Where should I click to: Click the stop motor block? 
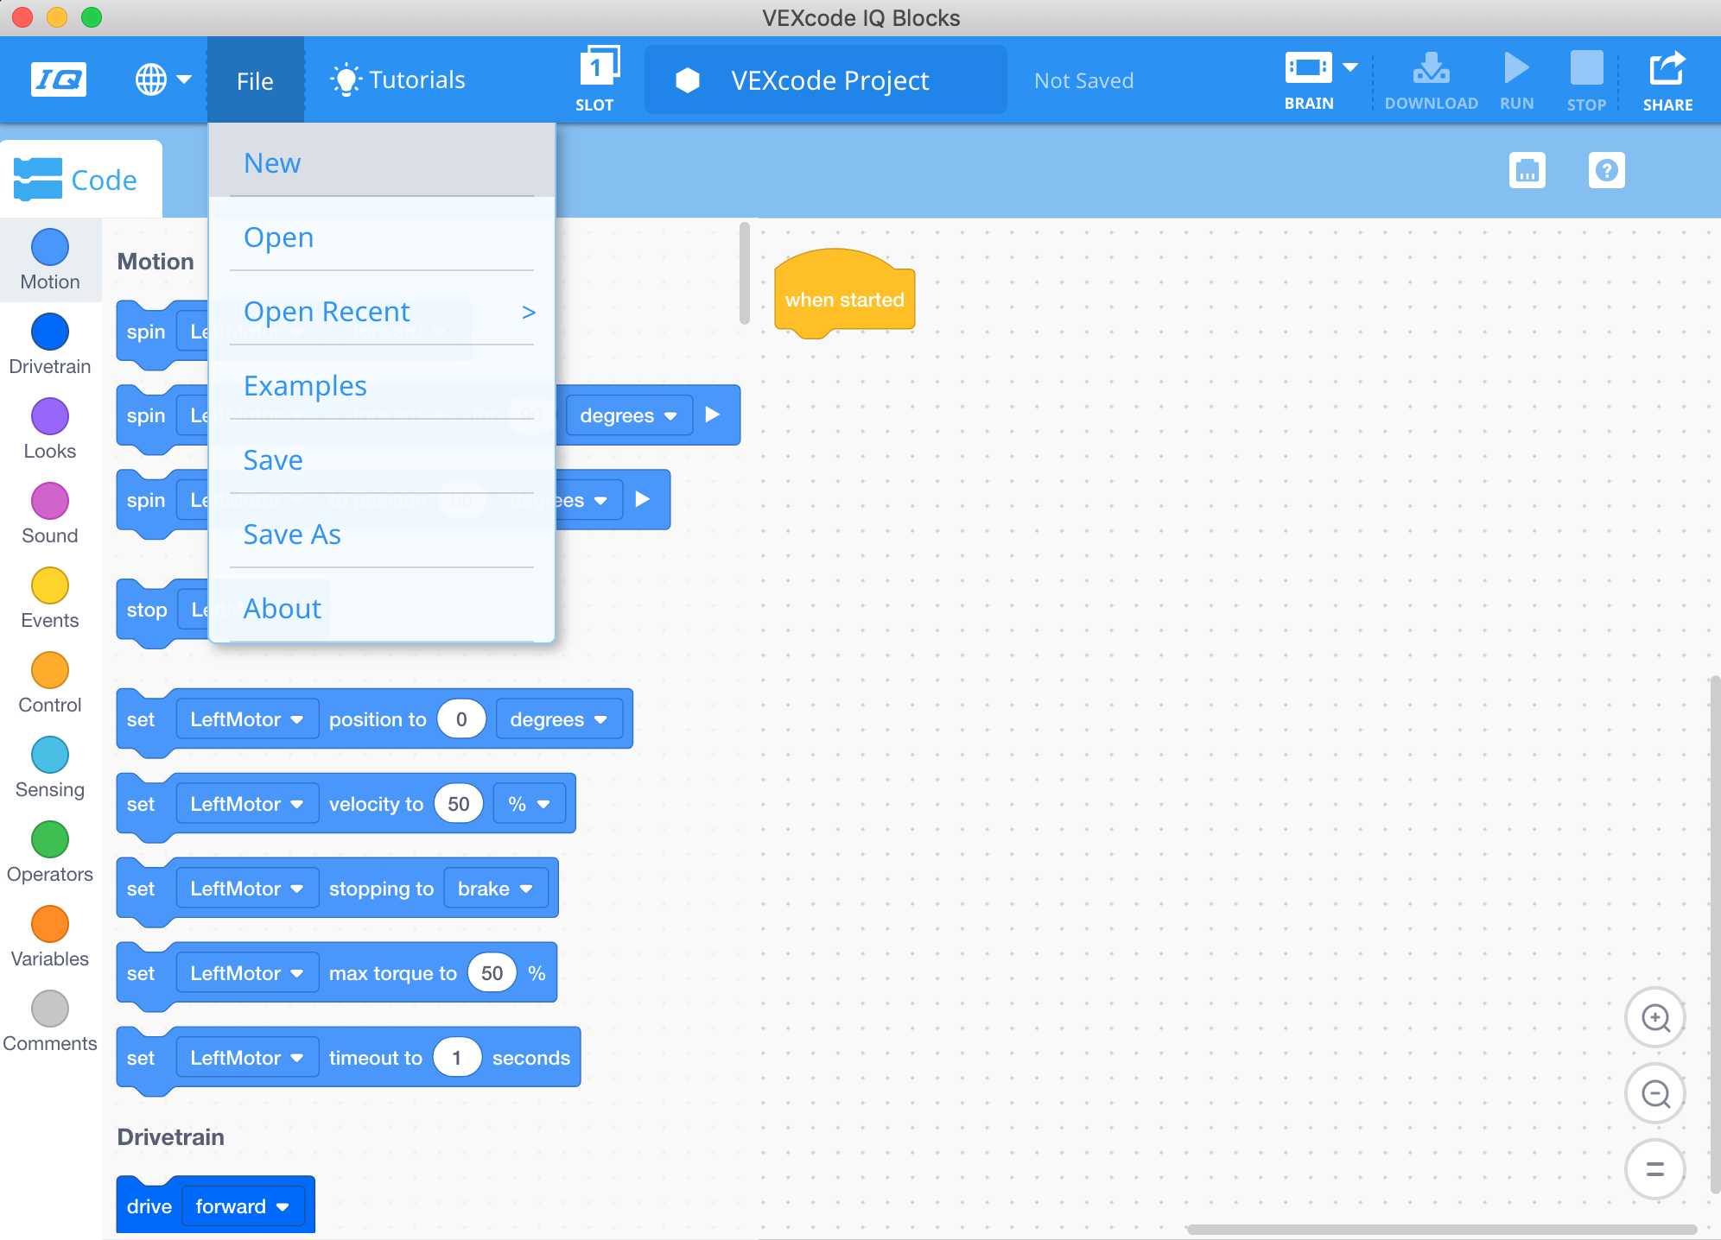[162, 613]
